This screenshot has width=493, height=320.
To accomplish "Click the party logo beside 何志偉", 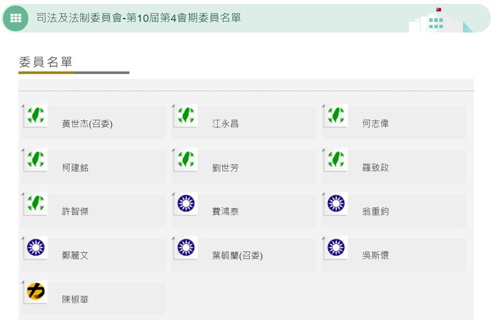I will (x=336, y=116).
